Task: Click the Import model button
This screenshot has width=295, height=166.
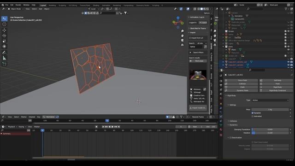Action: coord(198,108)
